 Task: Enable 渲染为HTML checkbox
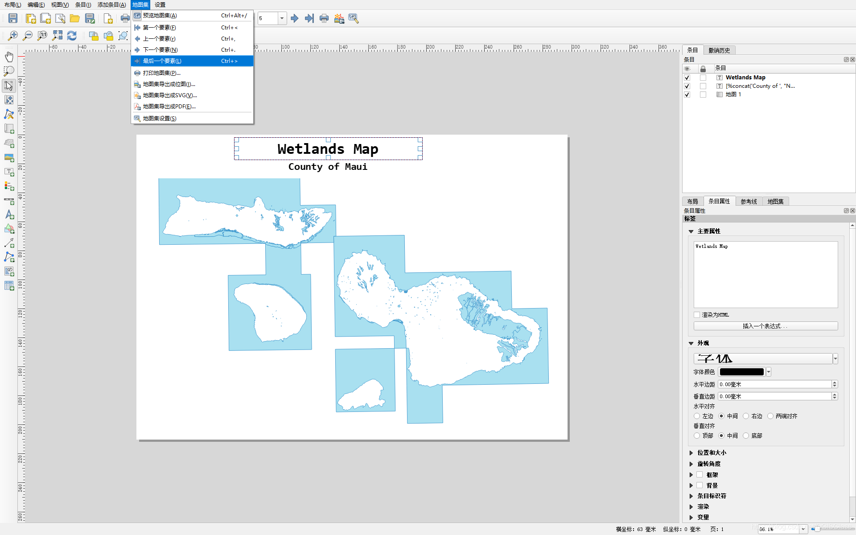click(697, 314)
